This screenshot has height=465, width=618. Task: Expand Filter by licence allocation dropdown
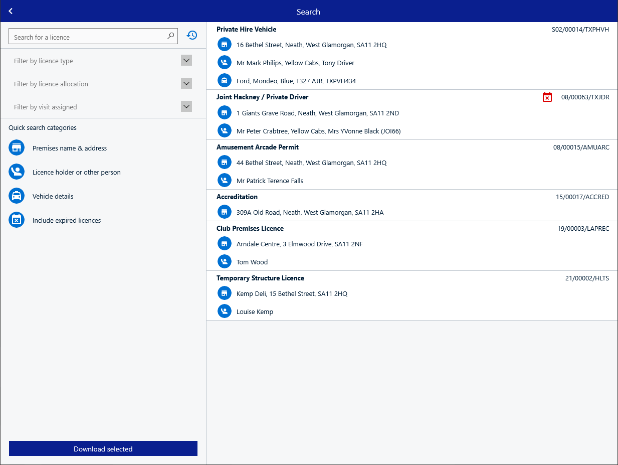pyautogui.click(x=103, y=84)
